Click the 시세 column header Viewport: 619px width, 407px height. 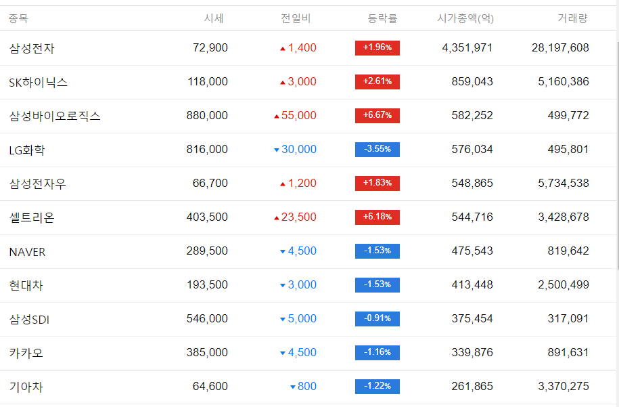(x=214, y=18)
